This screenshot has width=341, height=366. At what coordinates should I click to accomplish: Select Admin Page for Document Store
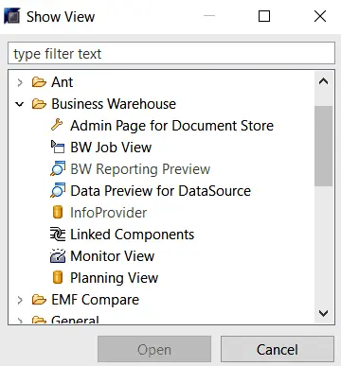click(x=171, y=126)
